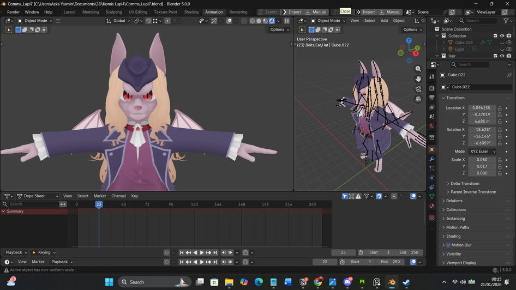
Task: Toggle lock on Scale X
Action: 500,160
